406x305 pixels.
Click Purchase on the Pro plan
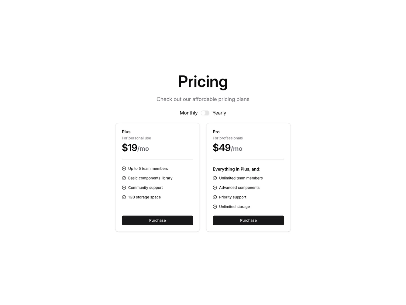pyautogui.click(x=248, y=220)
